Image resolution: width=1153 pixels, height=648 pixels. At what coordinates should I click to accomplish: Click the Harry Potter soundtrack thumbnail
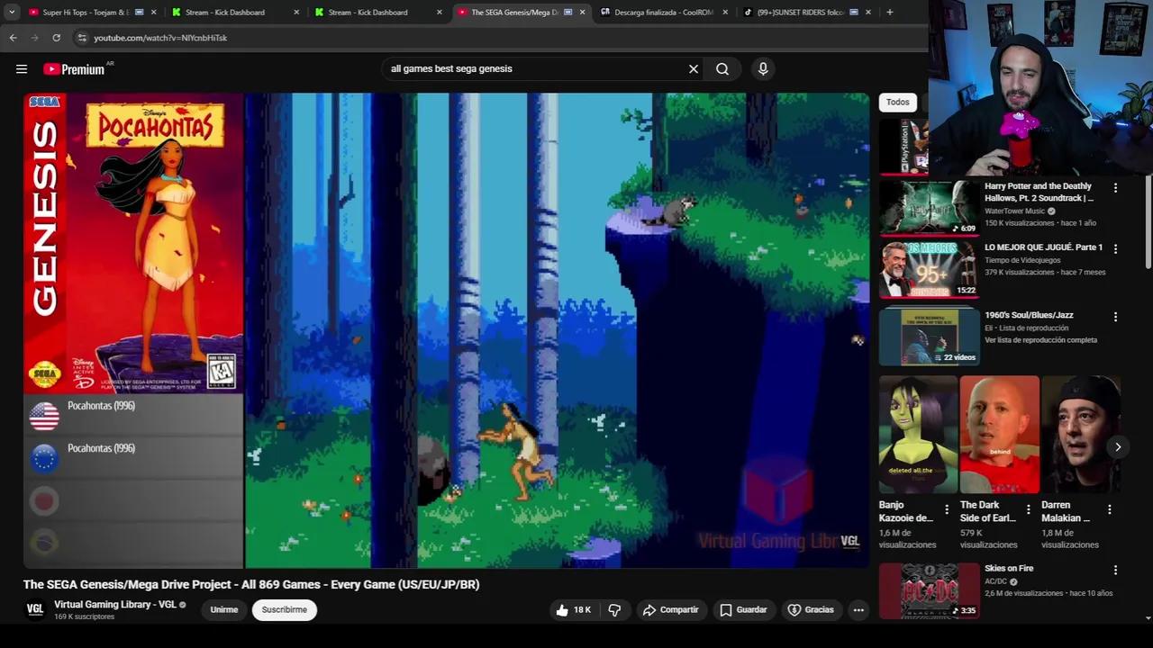pos(929,208)
